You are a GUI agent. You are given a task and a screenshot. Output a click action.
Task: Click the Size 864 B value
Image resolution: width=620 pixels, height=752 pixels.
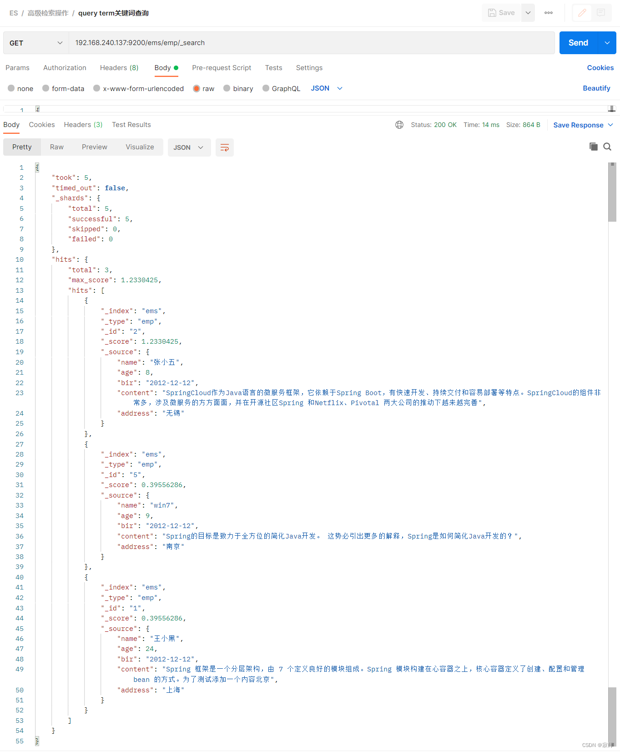pyautogui.click(x=523, y=125)
